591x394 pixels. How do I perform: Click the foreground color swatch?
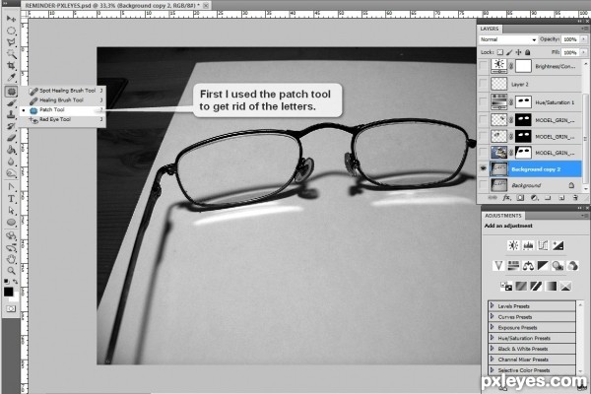8,292
